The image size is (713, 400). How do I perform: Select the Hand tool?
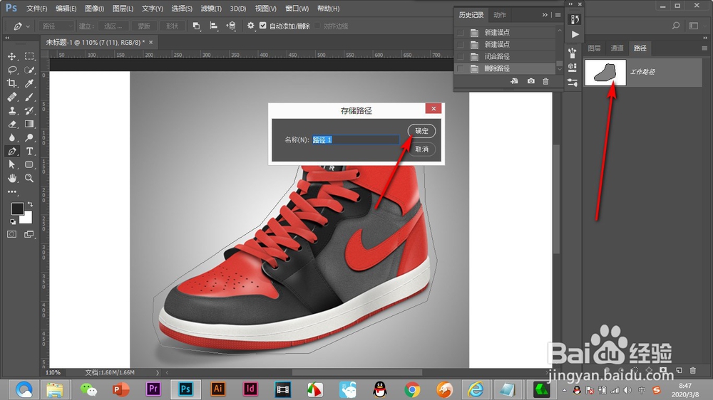(12, 178)
